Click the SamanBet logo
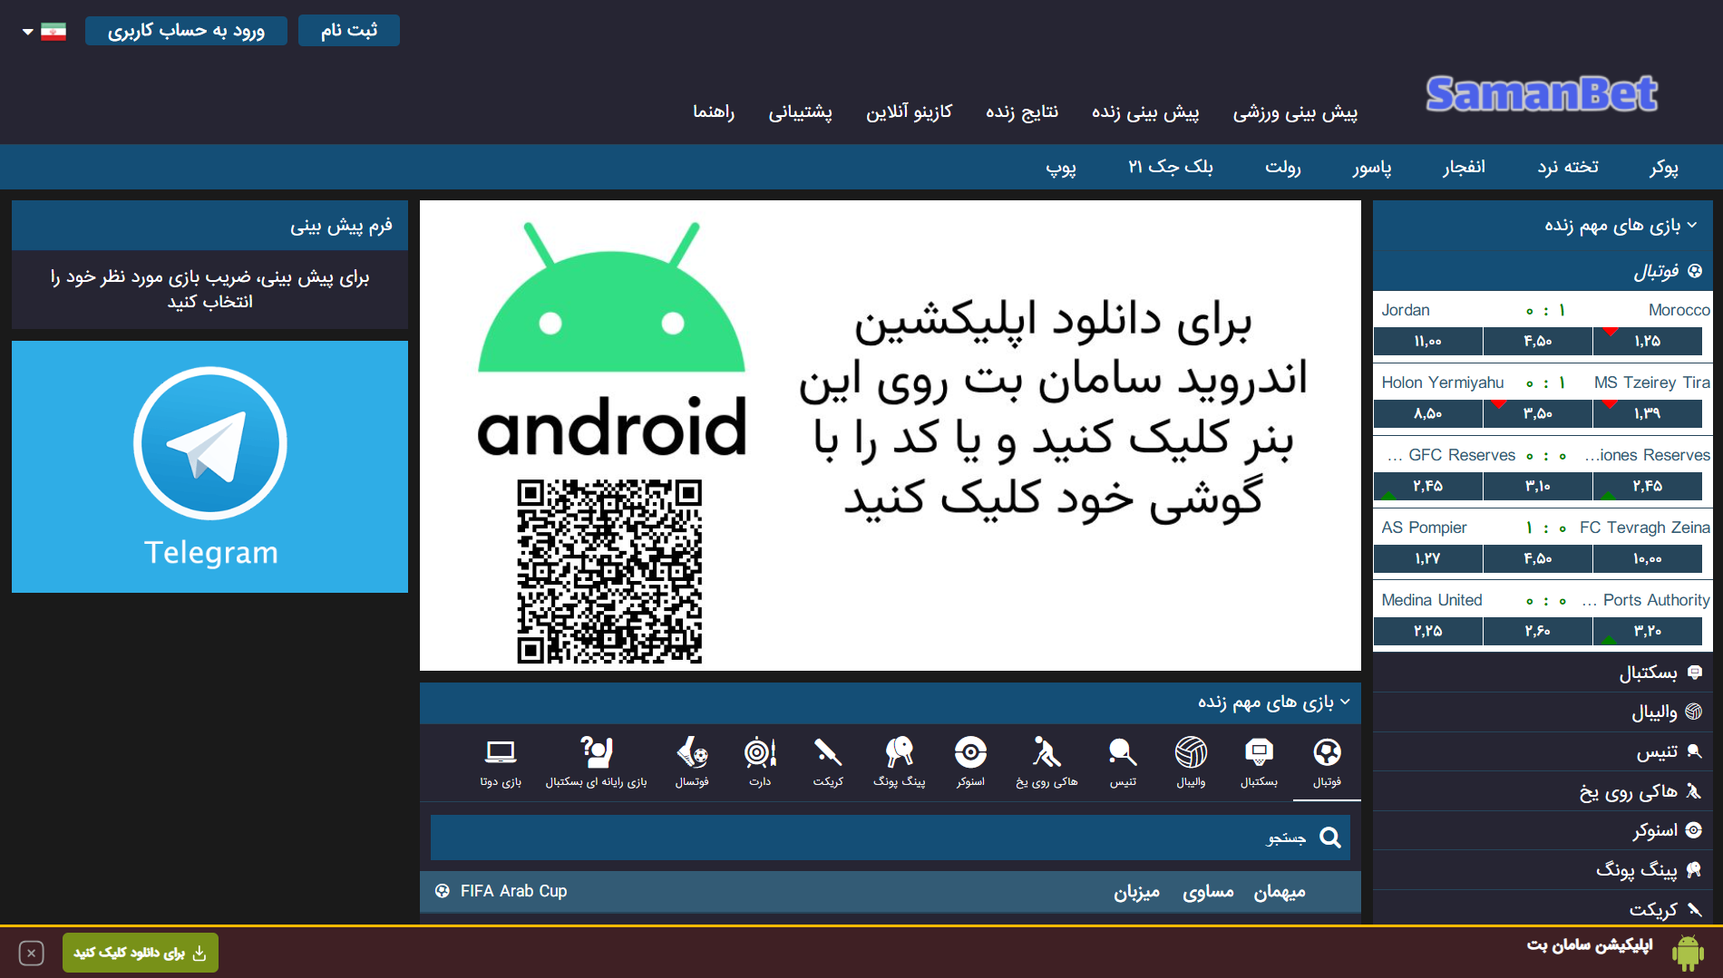 tap(1542, 94)
